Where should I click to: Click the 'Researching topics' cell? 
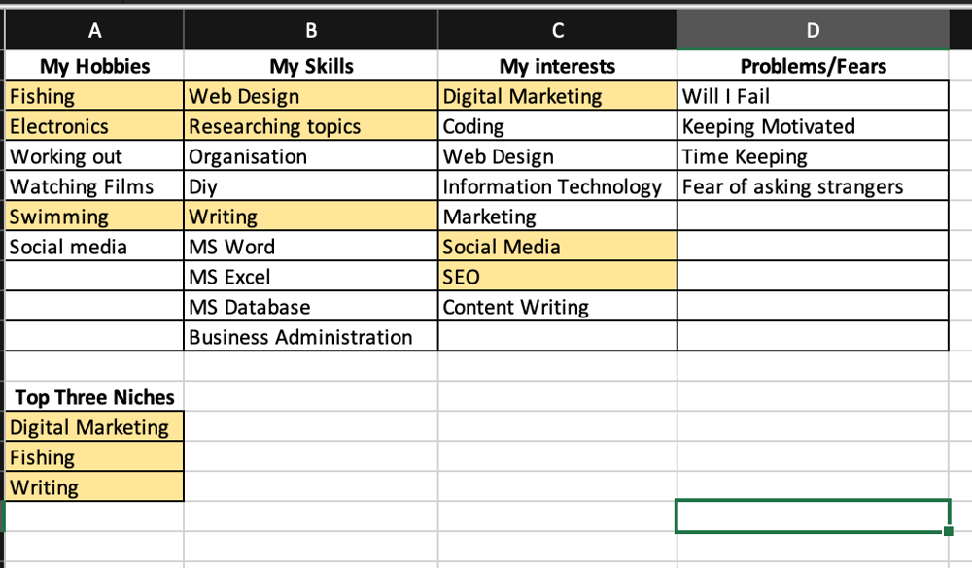pyautogui.click(x=311, y=126)
